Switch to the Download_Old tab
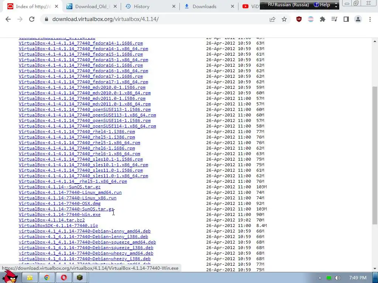Image resolution: width=378 pixels, height=283 pixels. coord(92,7)
